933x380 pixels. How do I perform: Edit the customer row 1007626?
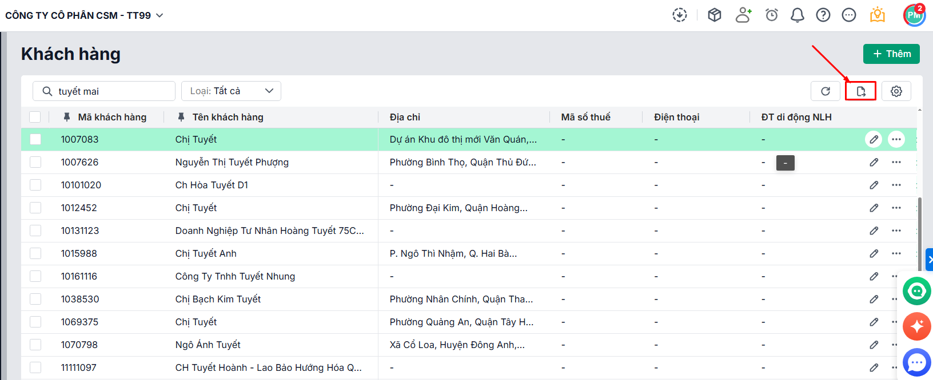tap(874, 162)
